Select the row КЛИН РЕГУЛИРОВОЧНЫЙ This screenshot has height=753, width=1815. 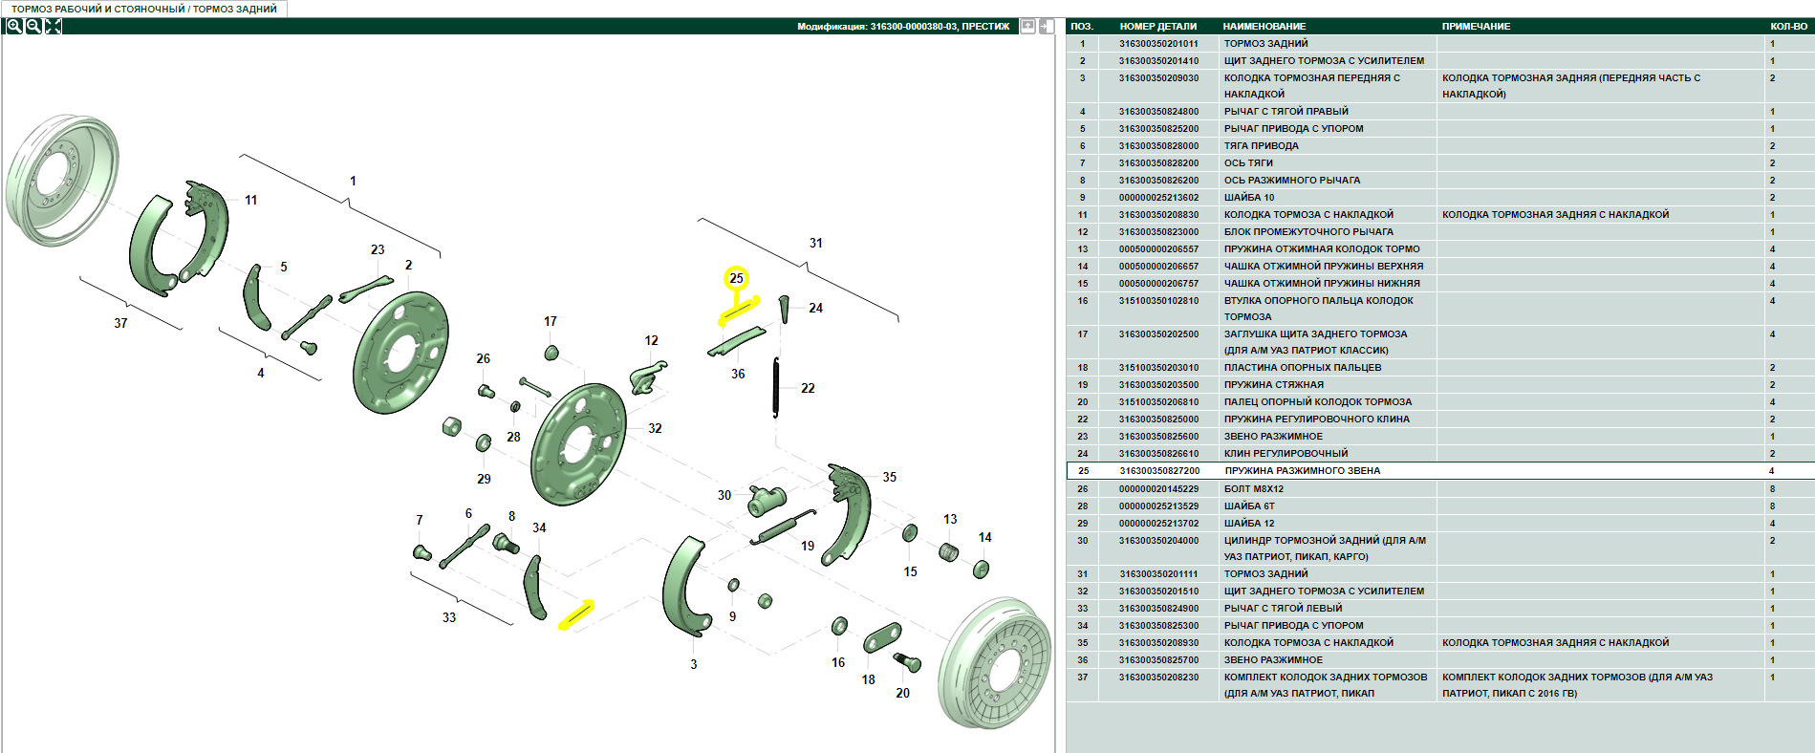1440,453
